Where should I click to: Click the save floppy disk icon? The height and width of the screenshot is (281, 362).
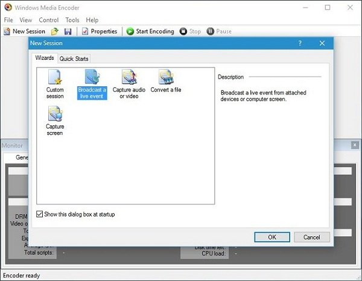[x=68, y=31]
